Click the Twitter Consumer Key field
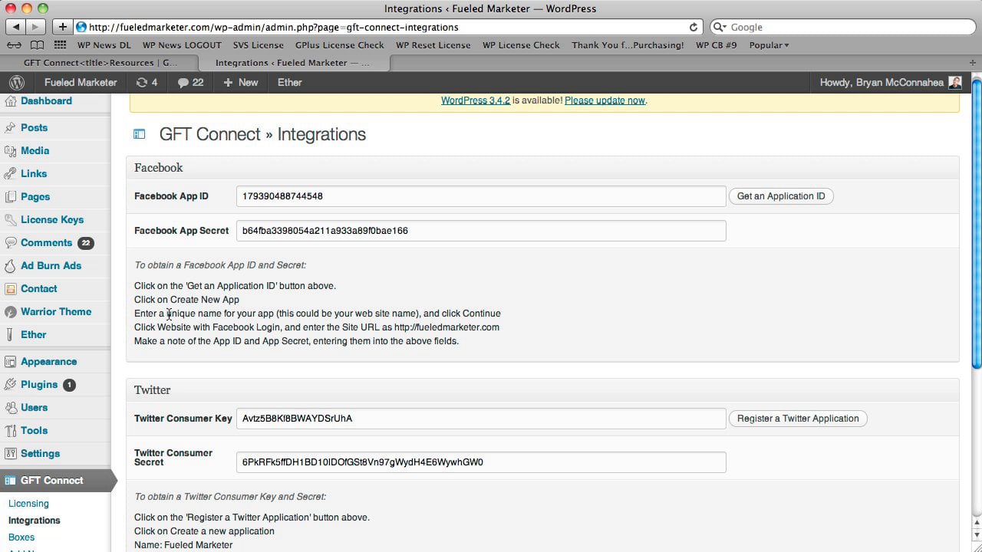The image size is (982, 552). [x=481, y=419]
